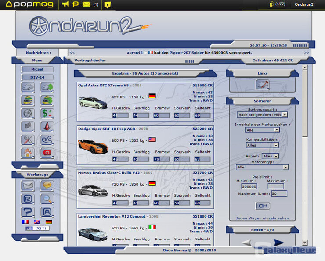Click the Maximum N.min field
This screenshot has height=261, width=325.
(279, 194)
